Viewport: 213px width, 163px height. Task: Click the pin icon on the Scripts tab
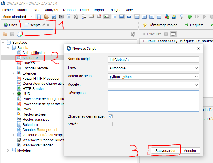[x=44, y=25]
